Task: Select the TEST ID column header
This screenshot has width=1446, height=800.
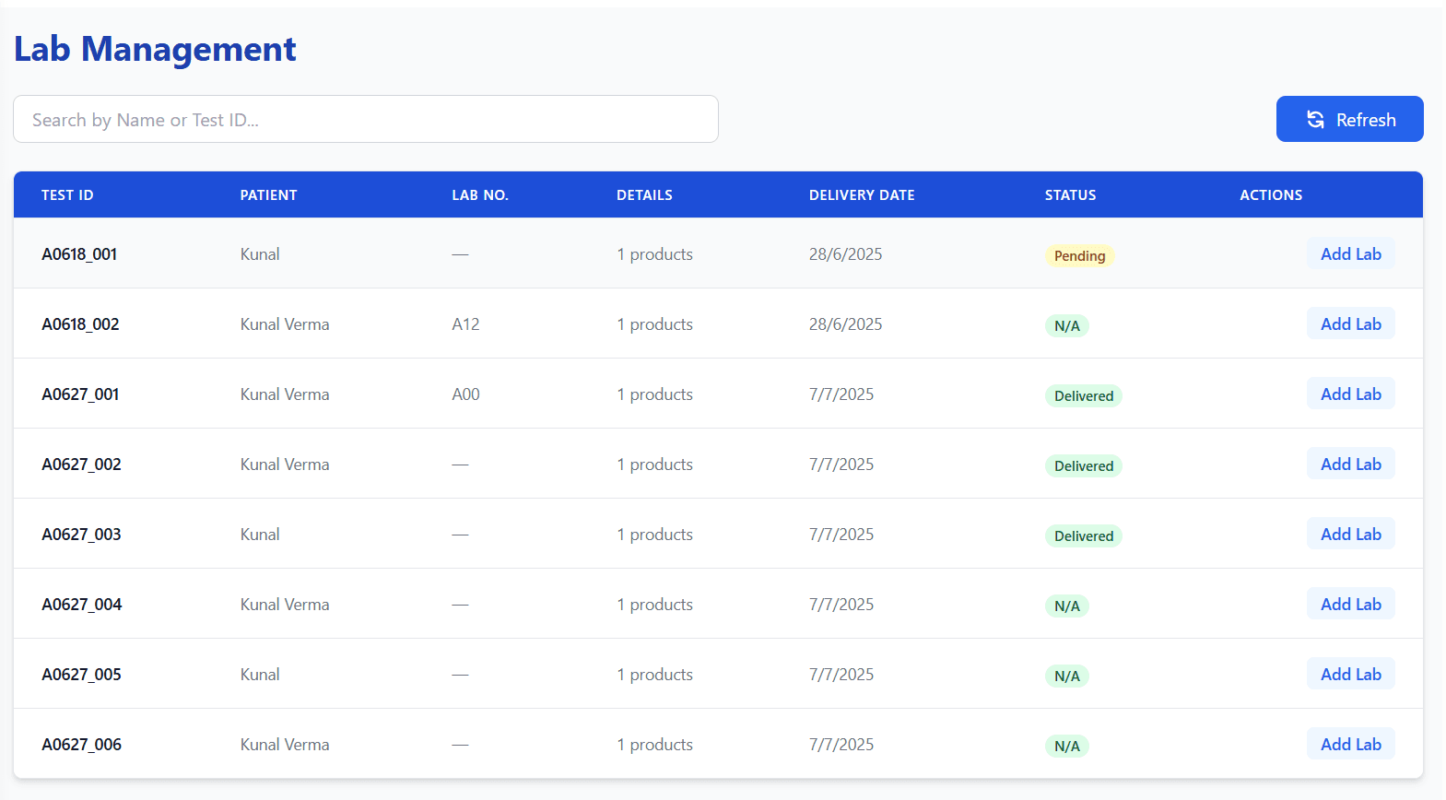Action: [x=67, y=195]
